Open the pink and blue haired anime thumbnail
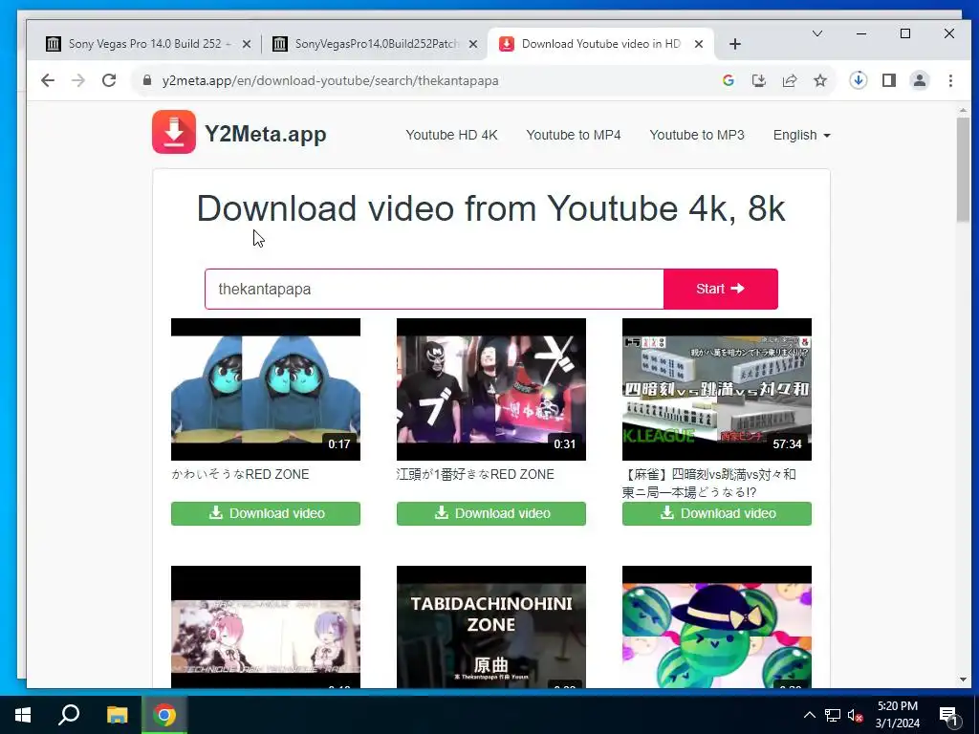The height and width of the screenshot is (734, 979). click(x=266, y=627)
